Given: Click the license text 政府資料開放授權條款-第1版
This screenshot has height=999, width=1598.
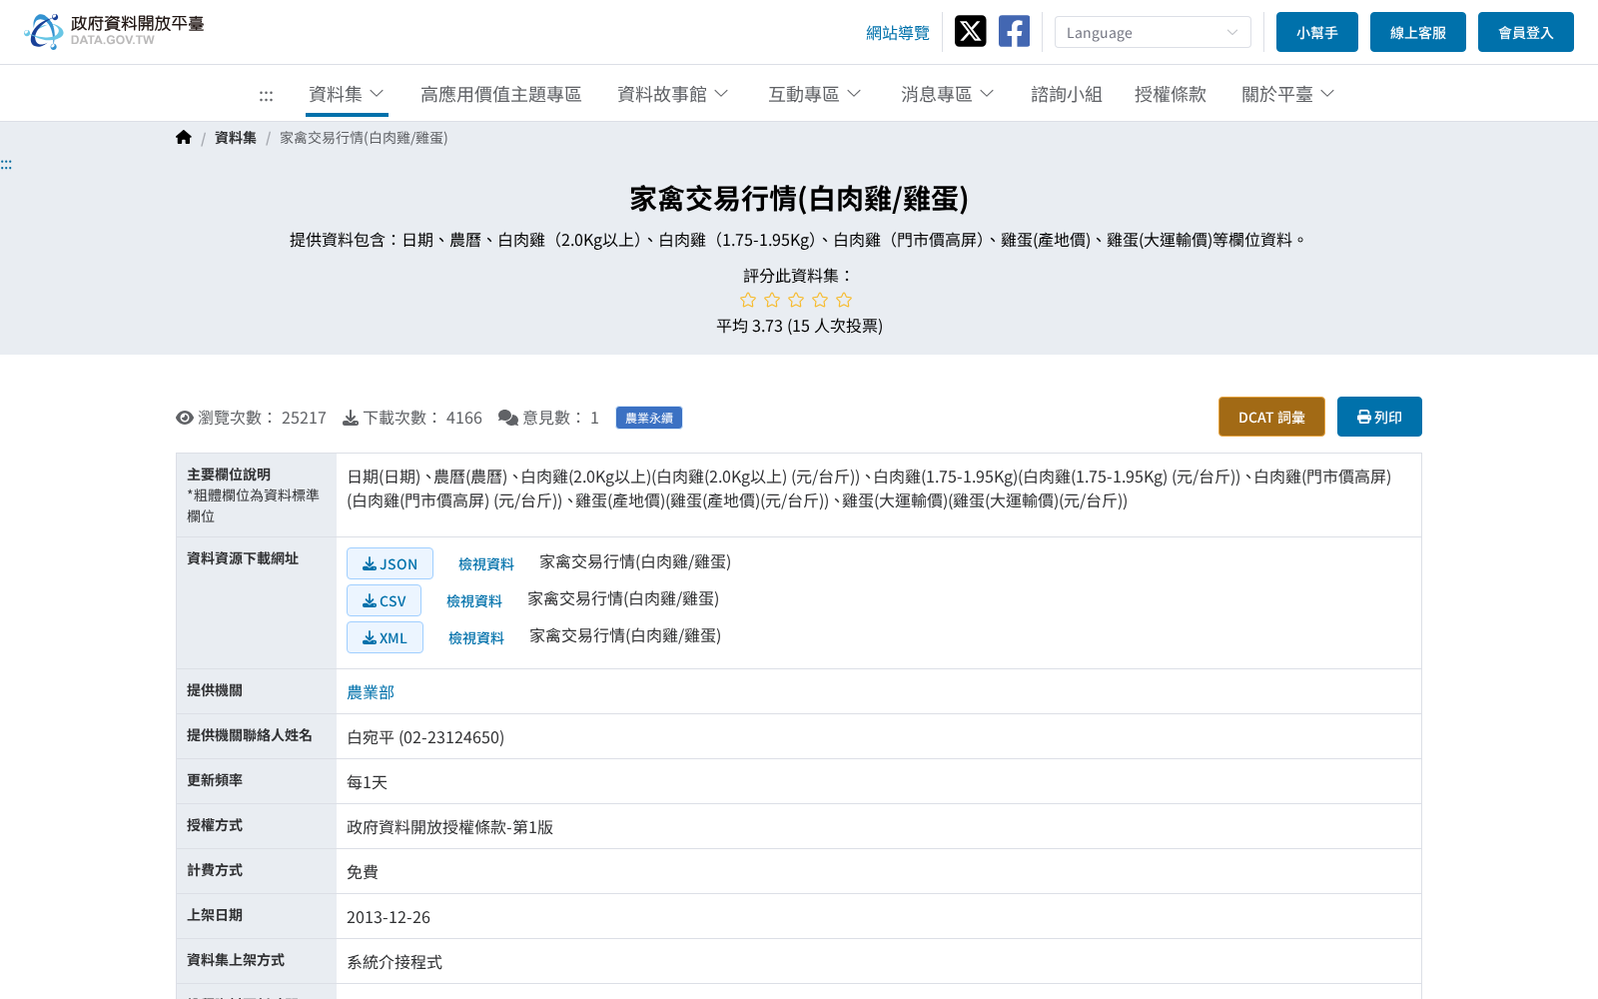Looking at the screenshot, I should click(449, 827).
